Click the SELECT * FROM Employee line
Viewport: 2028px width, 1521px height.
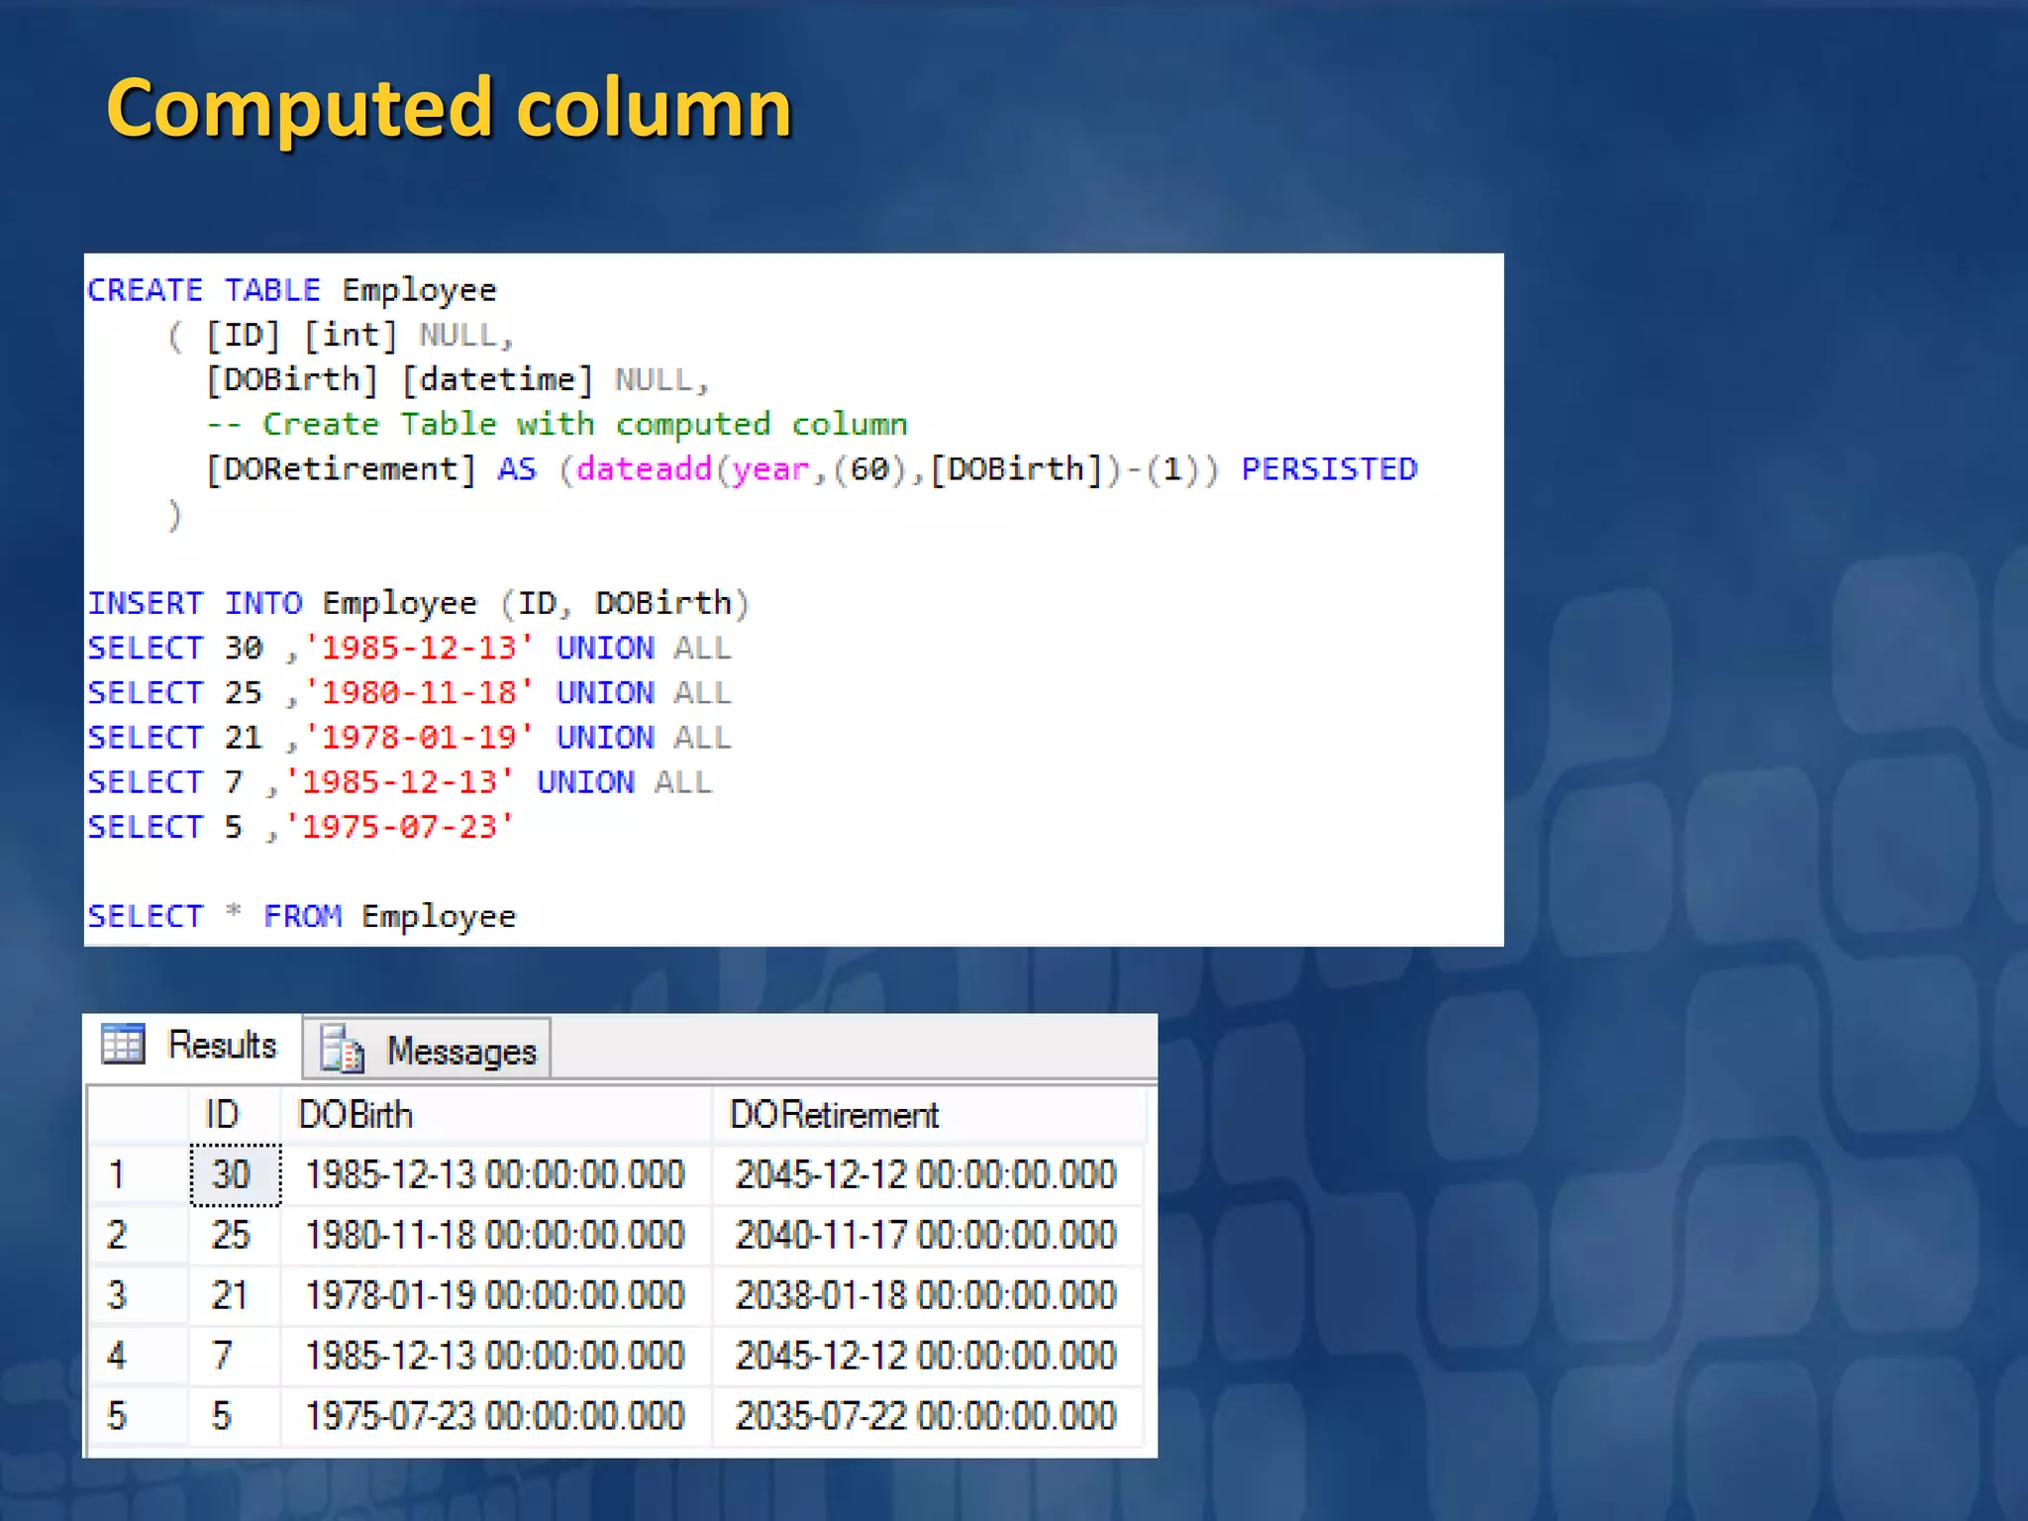click(302, 916)
